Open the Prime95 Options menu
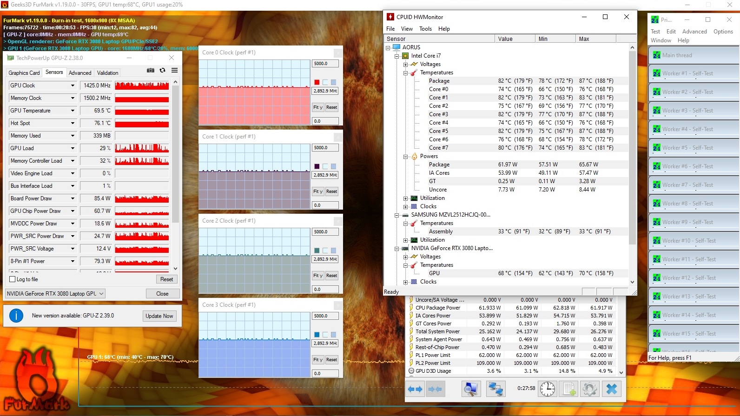This screenshot has height=416, width=740. point(723,32)
